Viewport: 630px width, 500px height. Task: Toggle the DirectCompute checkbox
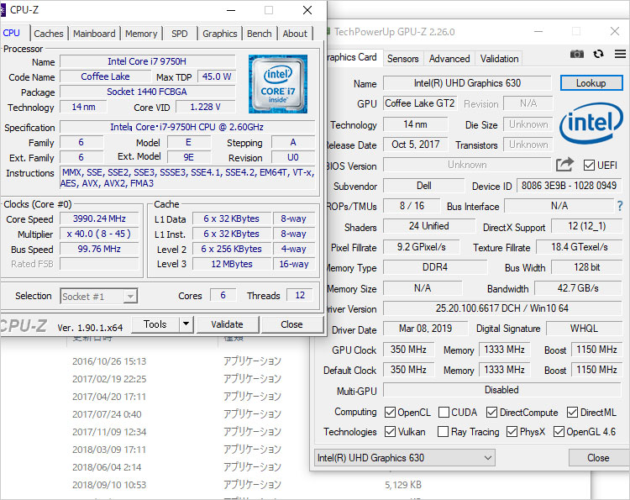(491, 412)
